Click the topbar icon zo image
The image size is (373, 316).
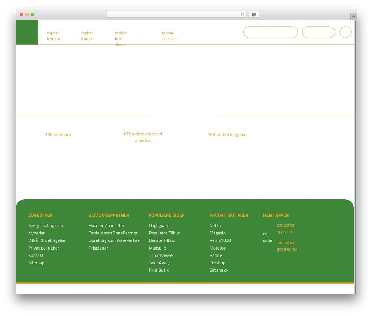(x=87, y=36)
